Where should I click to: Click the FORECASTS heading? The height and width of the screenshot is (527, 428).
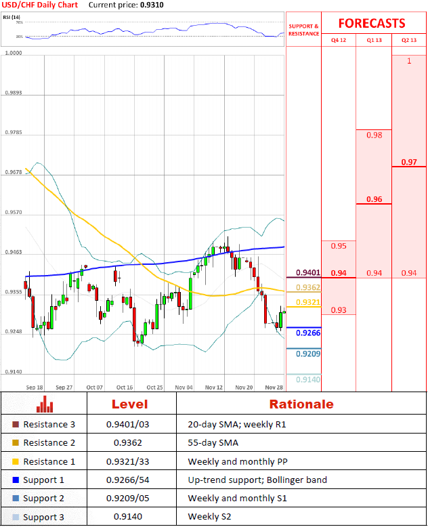(x=372, y=23)
